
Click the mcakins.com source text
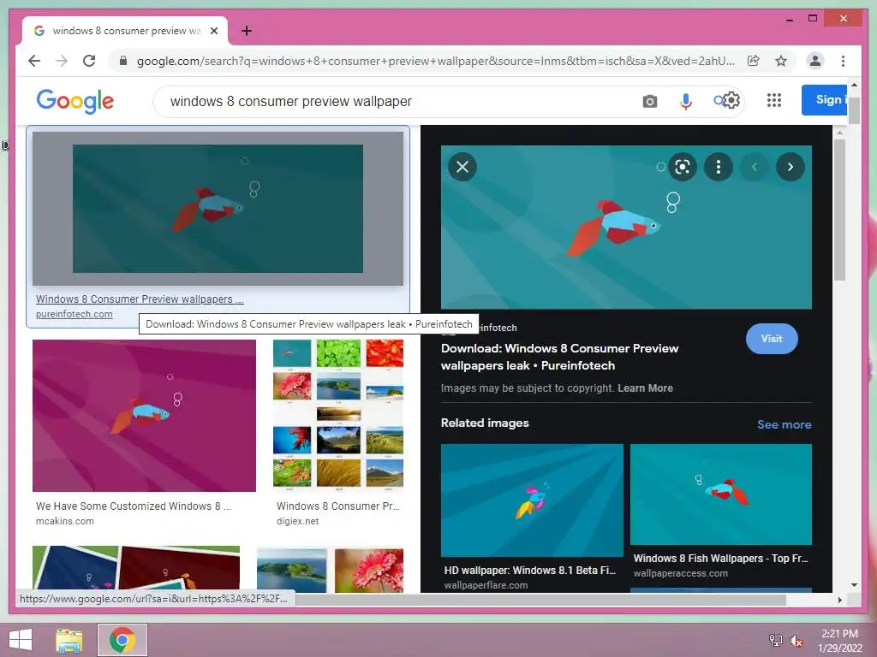pos(65,521)
